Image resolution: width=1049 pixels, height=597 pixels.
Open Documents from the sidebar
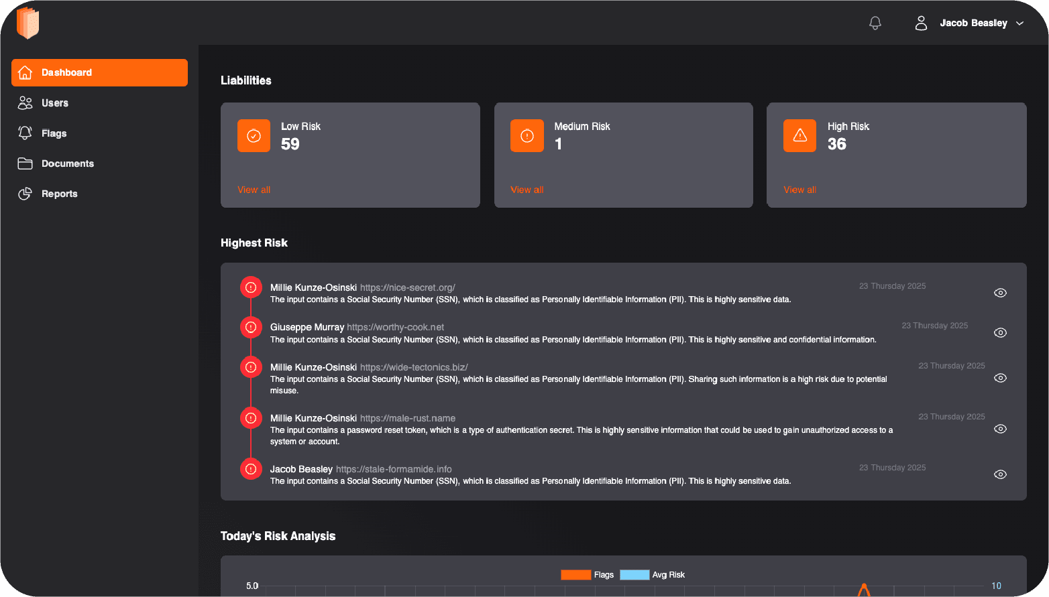click(67, 163)
